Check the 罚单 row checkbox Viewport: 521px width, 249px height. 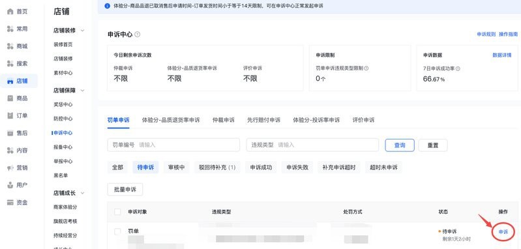point(117,232)
